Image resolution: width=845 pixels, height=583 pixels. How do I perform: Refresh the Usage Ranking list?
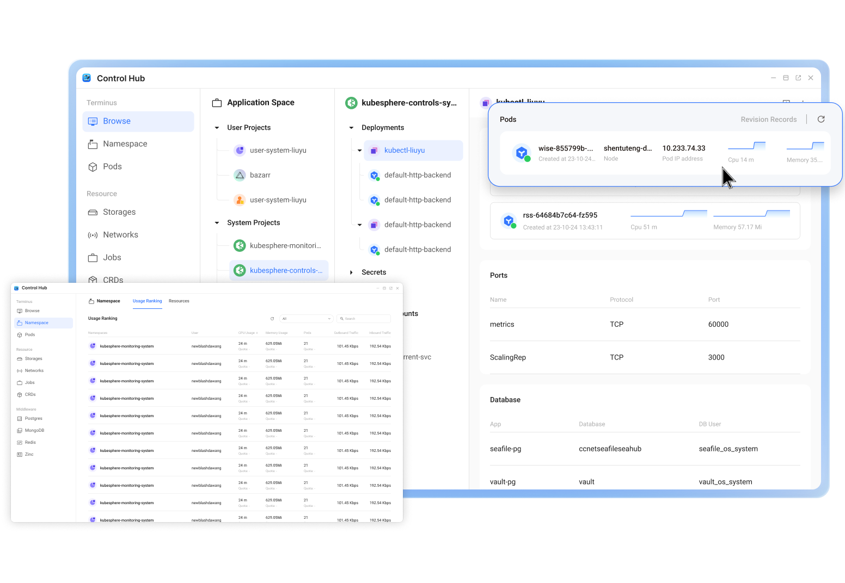tap(272, 319)
